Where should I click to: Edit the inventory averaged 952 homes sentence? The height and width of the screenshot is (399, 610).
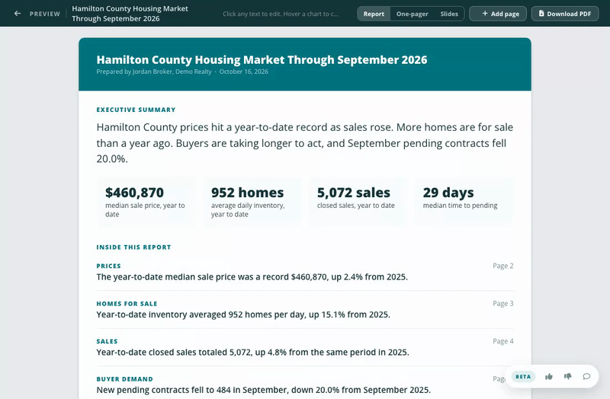tap(243, 314)
